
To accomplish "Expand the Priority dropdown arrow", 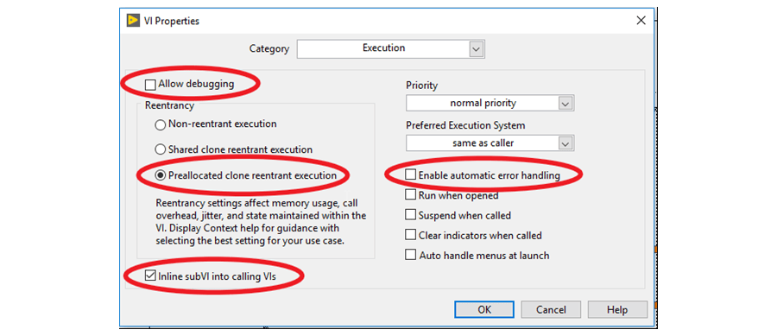I will 565,104.
